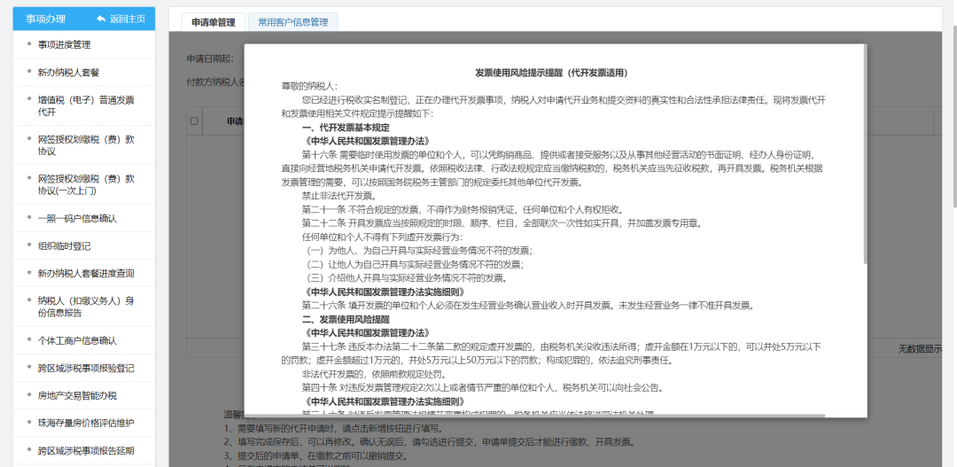The height and width of the screenshot is (467, 957).
Task: Click the dialog title 发票使用风险提示提醒（代开发票适用）
Action: tap(552, 73)
